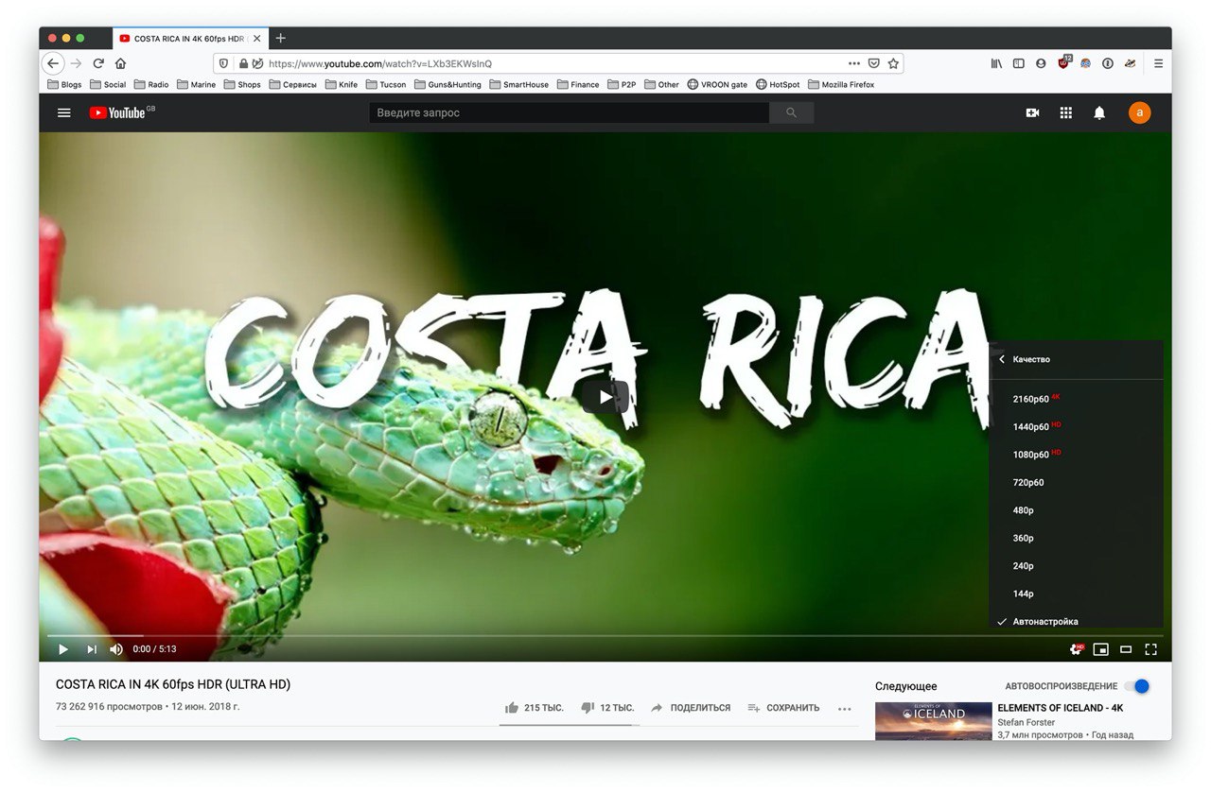
Task: Mute the video volume
Action: [x=116, y=649]
